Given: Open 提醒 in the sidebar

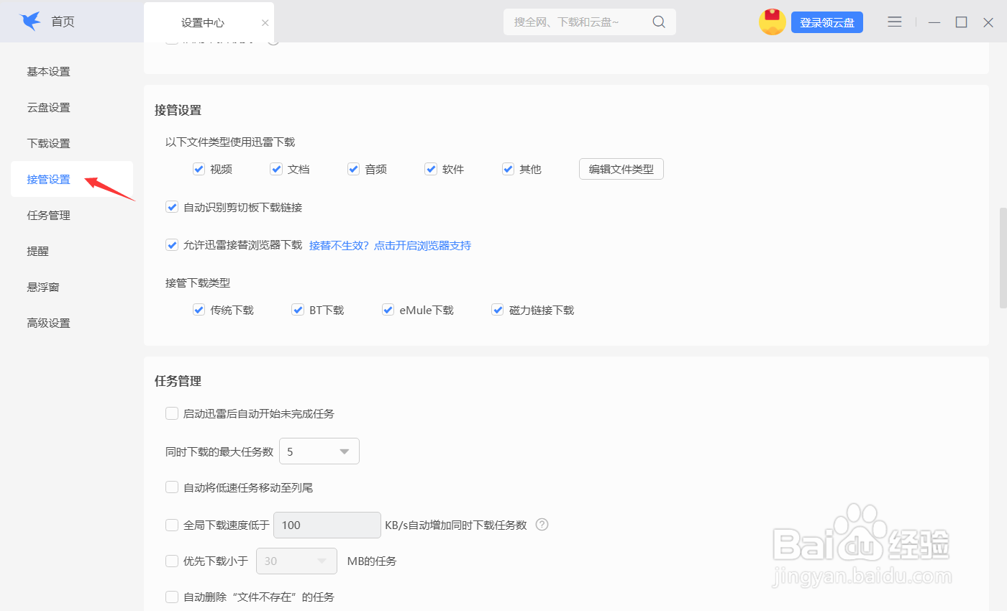Looking at the screenshot, I should [38, 252].
